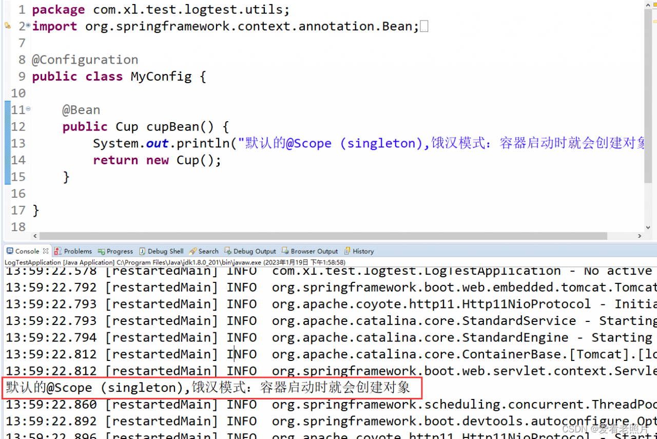Click the import org.springframework line
This screenshot has height=439, width=657.
[226, 26]
